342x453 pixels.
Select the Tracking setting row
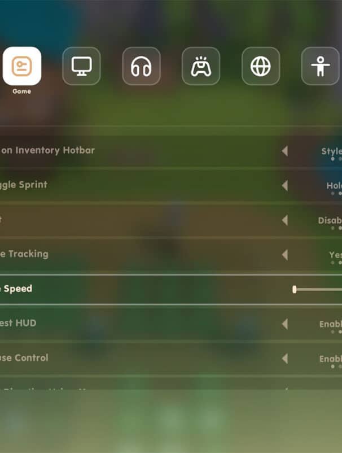171,255
